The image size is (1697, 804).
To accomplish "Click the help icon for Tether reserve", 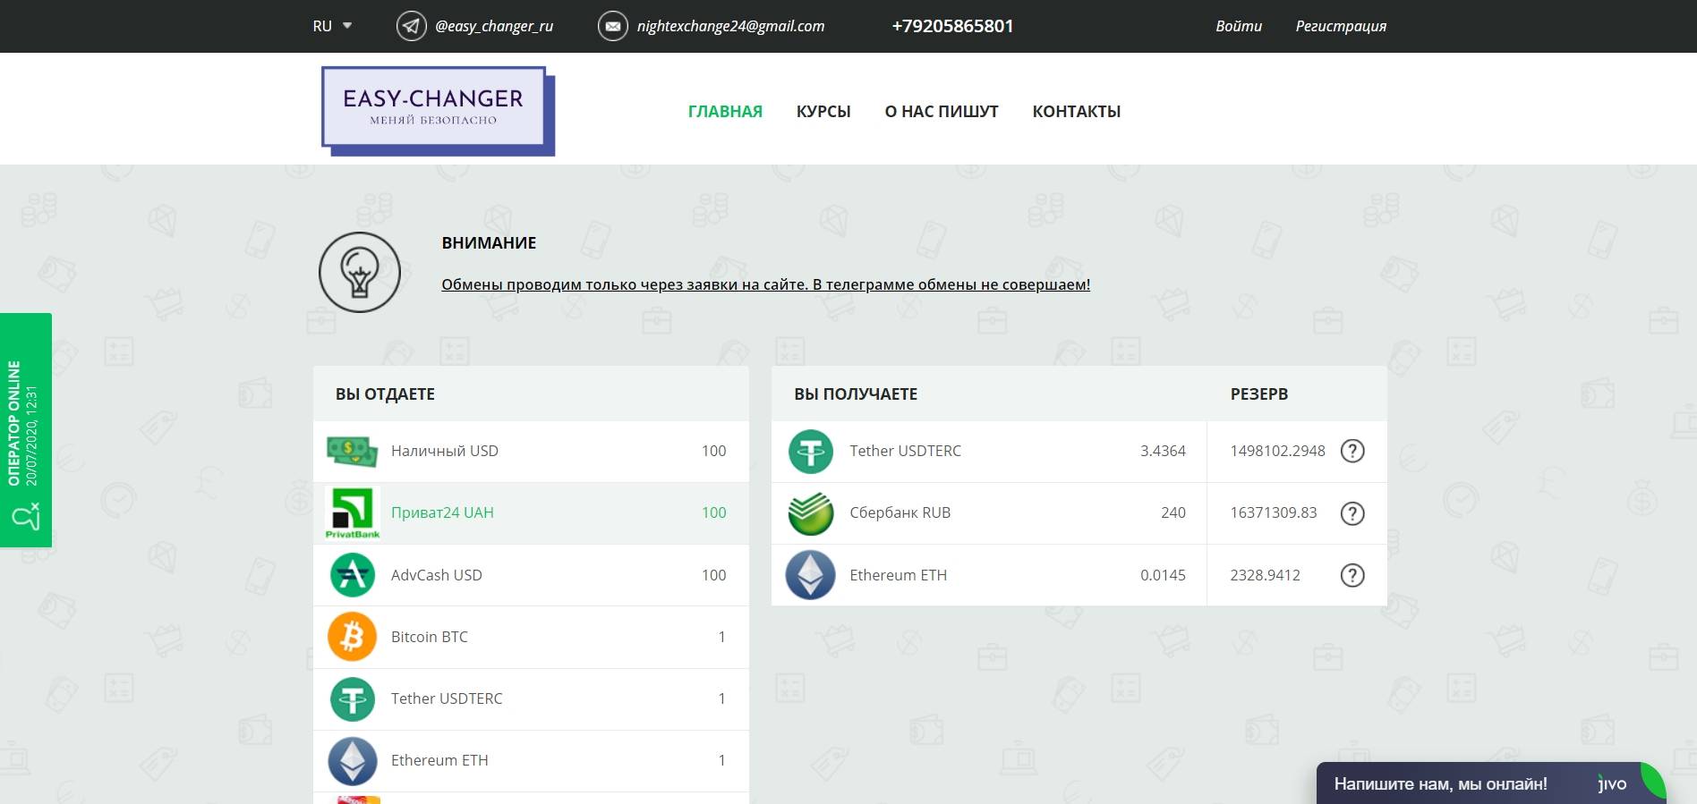I will (1352, 451).
